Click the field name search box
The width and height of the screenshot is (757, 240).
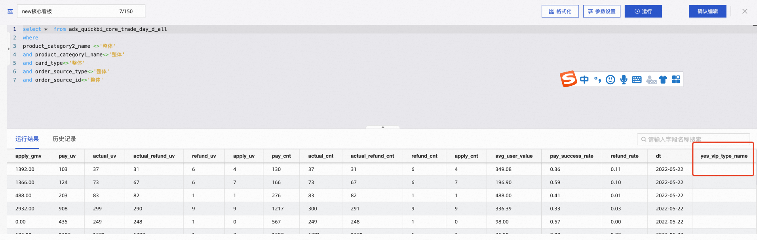click(x=693, y=139)
